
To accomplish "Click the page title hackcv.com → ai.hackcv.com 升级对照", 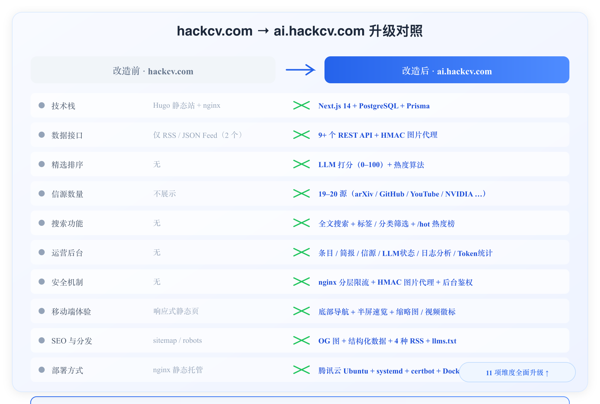I will [x=300, y=31].
